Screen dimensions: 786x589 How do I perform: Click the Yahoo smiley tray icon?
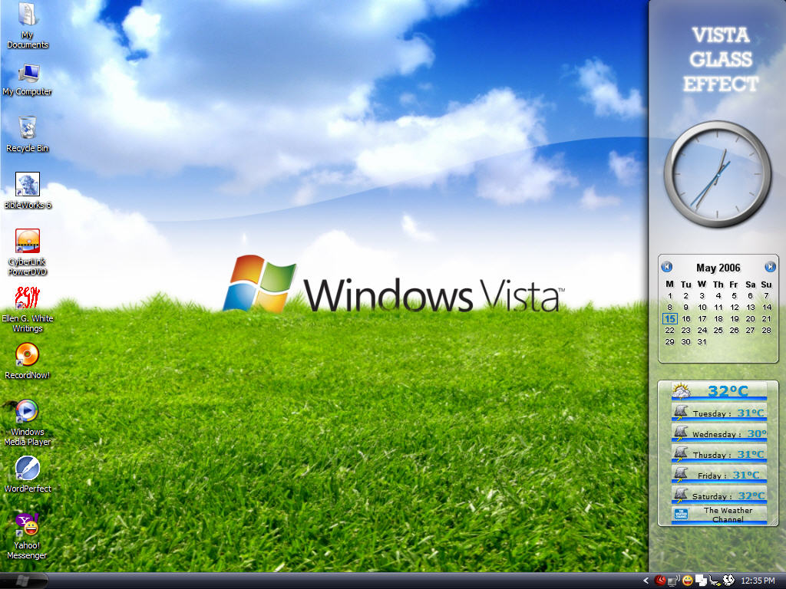pos(688,581)
